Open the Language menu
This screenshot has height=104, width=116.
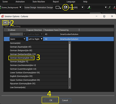(71, 2)
